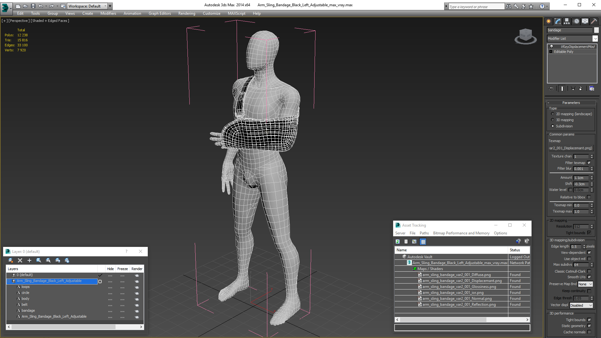Click the keyword search input field
Screen dimensions: 601x338
point(476,7)
